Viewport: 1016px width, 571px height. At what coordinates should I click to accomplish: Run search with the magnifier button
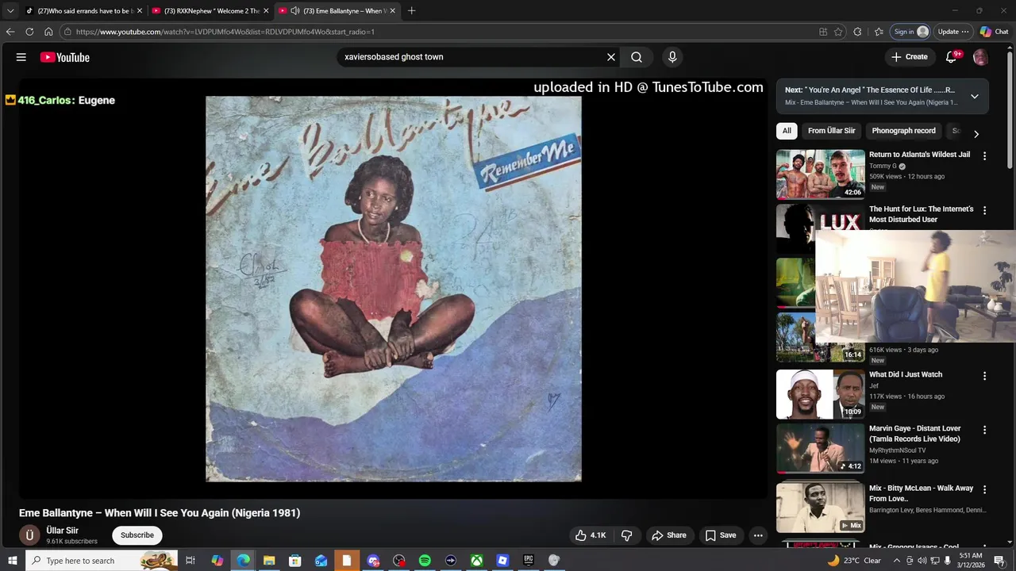point(637,57)
